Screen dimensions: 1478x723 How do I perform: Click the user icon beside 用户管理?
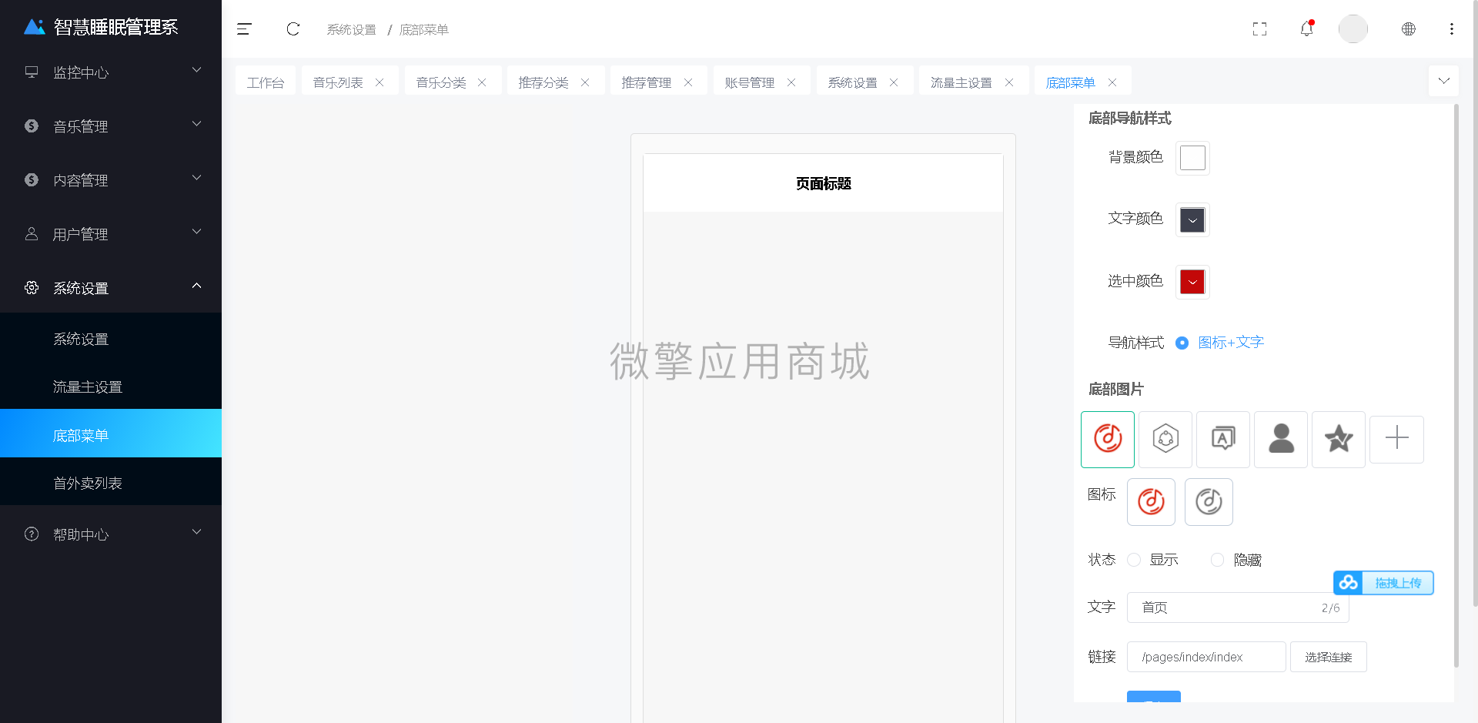click(x=32, y=233)
